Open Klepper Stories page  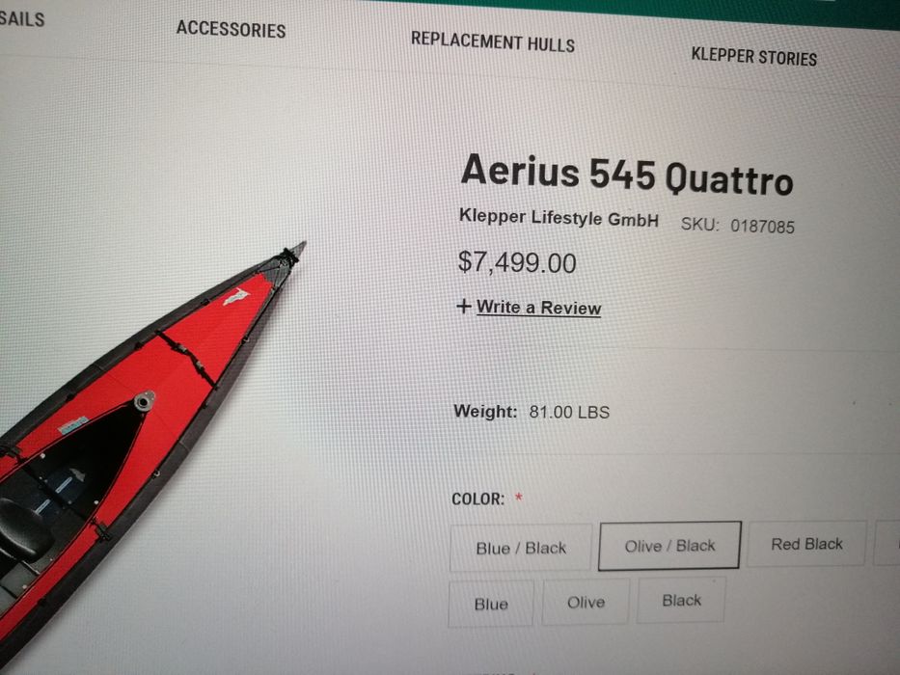tap(753, 56)
